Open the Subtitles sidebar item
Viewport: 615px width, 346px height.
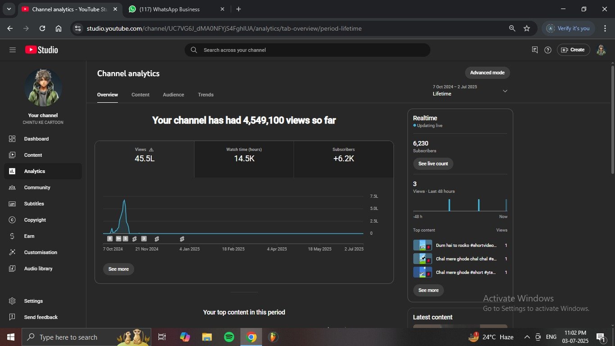click(43, 204)
